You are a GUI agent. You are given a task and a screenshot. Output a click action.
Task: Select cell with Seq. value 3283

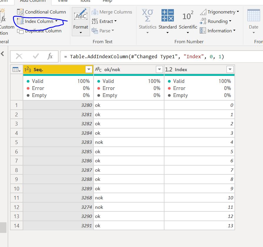point(58,142)
